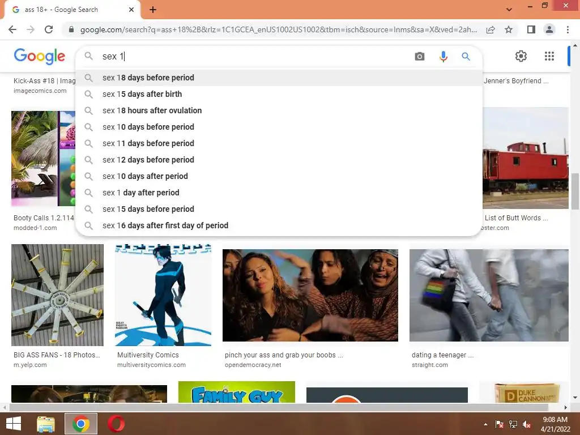Open the 'Kick-Ass #18' result link
Image resolution: width=580 pixels, height=435 pixels.
click(44, 80)
